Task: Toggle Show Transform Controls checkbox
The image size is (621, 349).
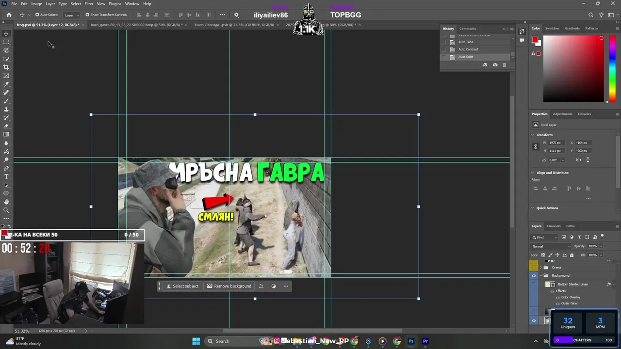Action: click(87, 15)
